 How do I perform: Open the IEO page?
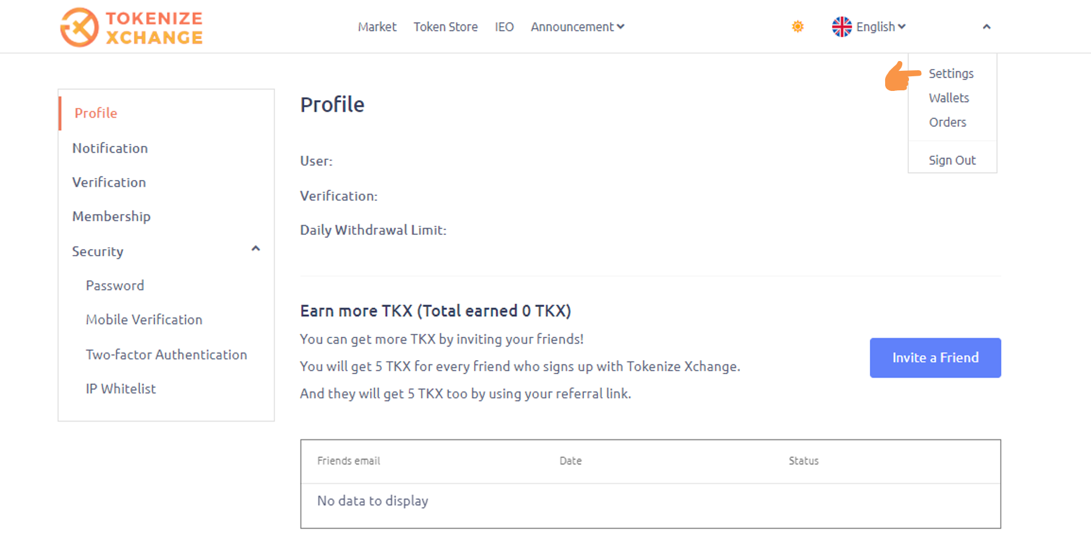[x=504, y=27]
